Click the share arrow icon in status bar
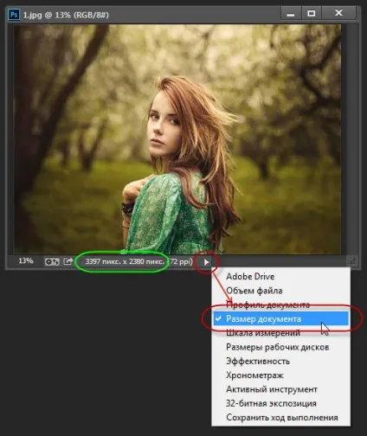 pos(68,261)
